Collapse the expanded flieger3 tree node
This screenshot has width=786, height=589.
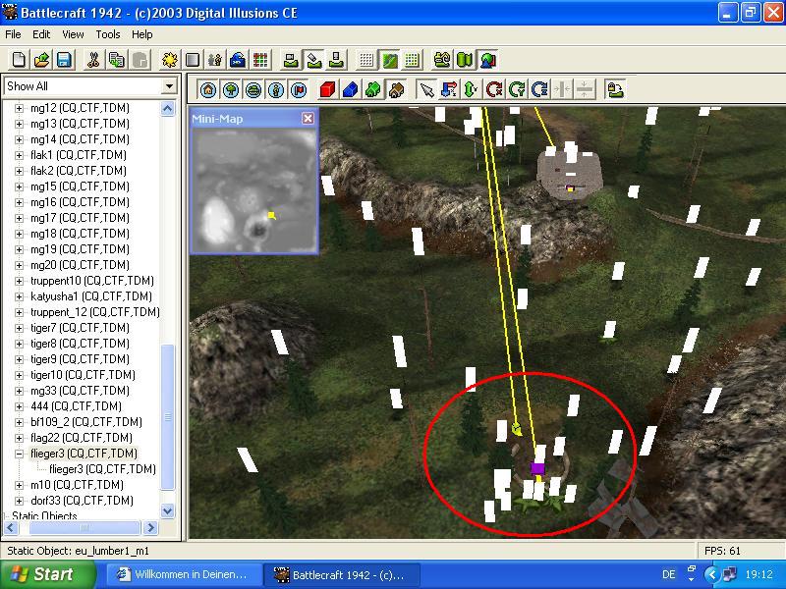[x=19, y=454]
